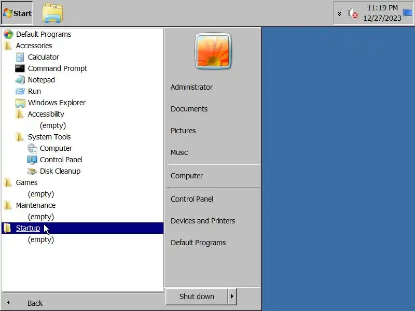Open Devices and Printers
This screenshot has height=311, width=415.
[x=203, y=221]
